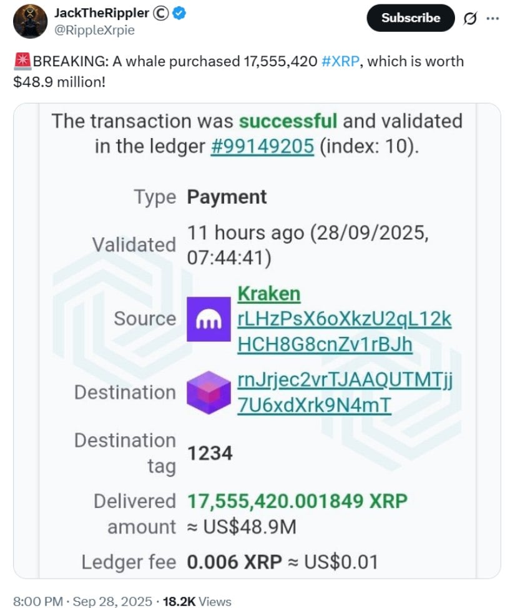Click the purple Kraken logo icon
This screenshot has height=608, width=515.
tap(209, 319)
